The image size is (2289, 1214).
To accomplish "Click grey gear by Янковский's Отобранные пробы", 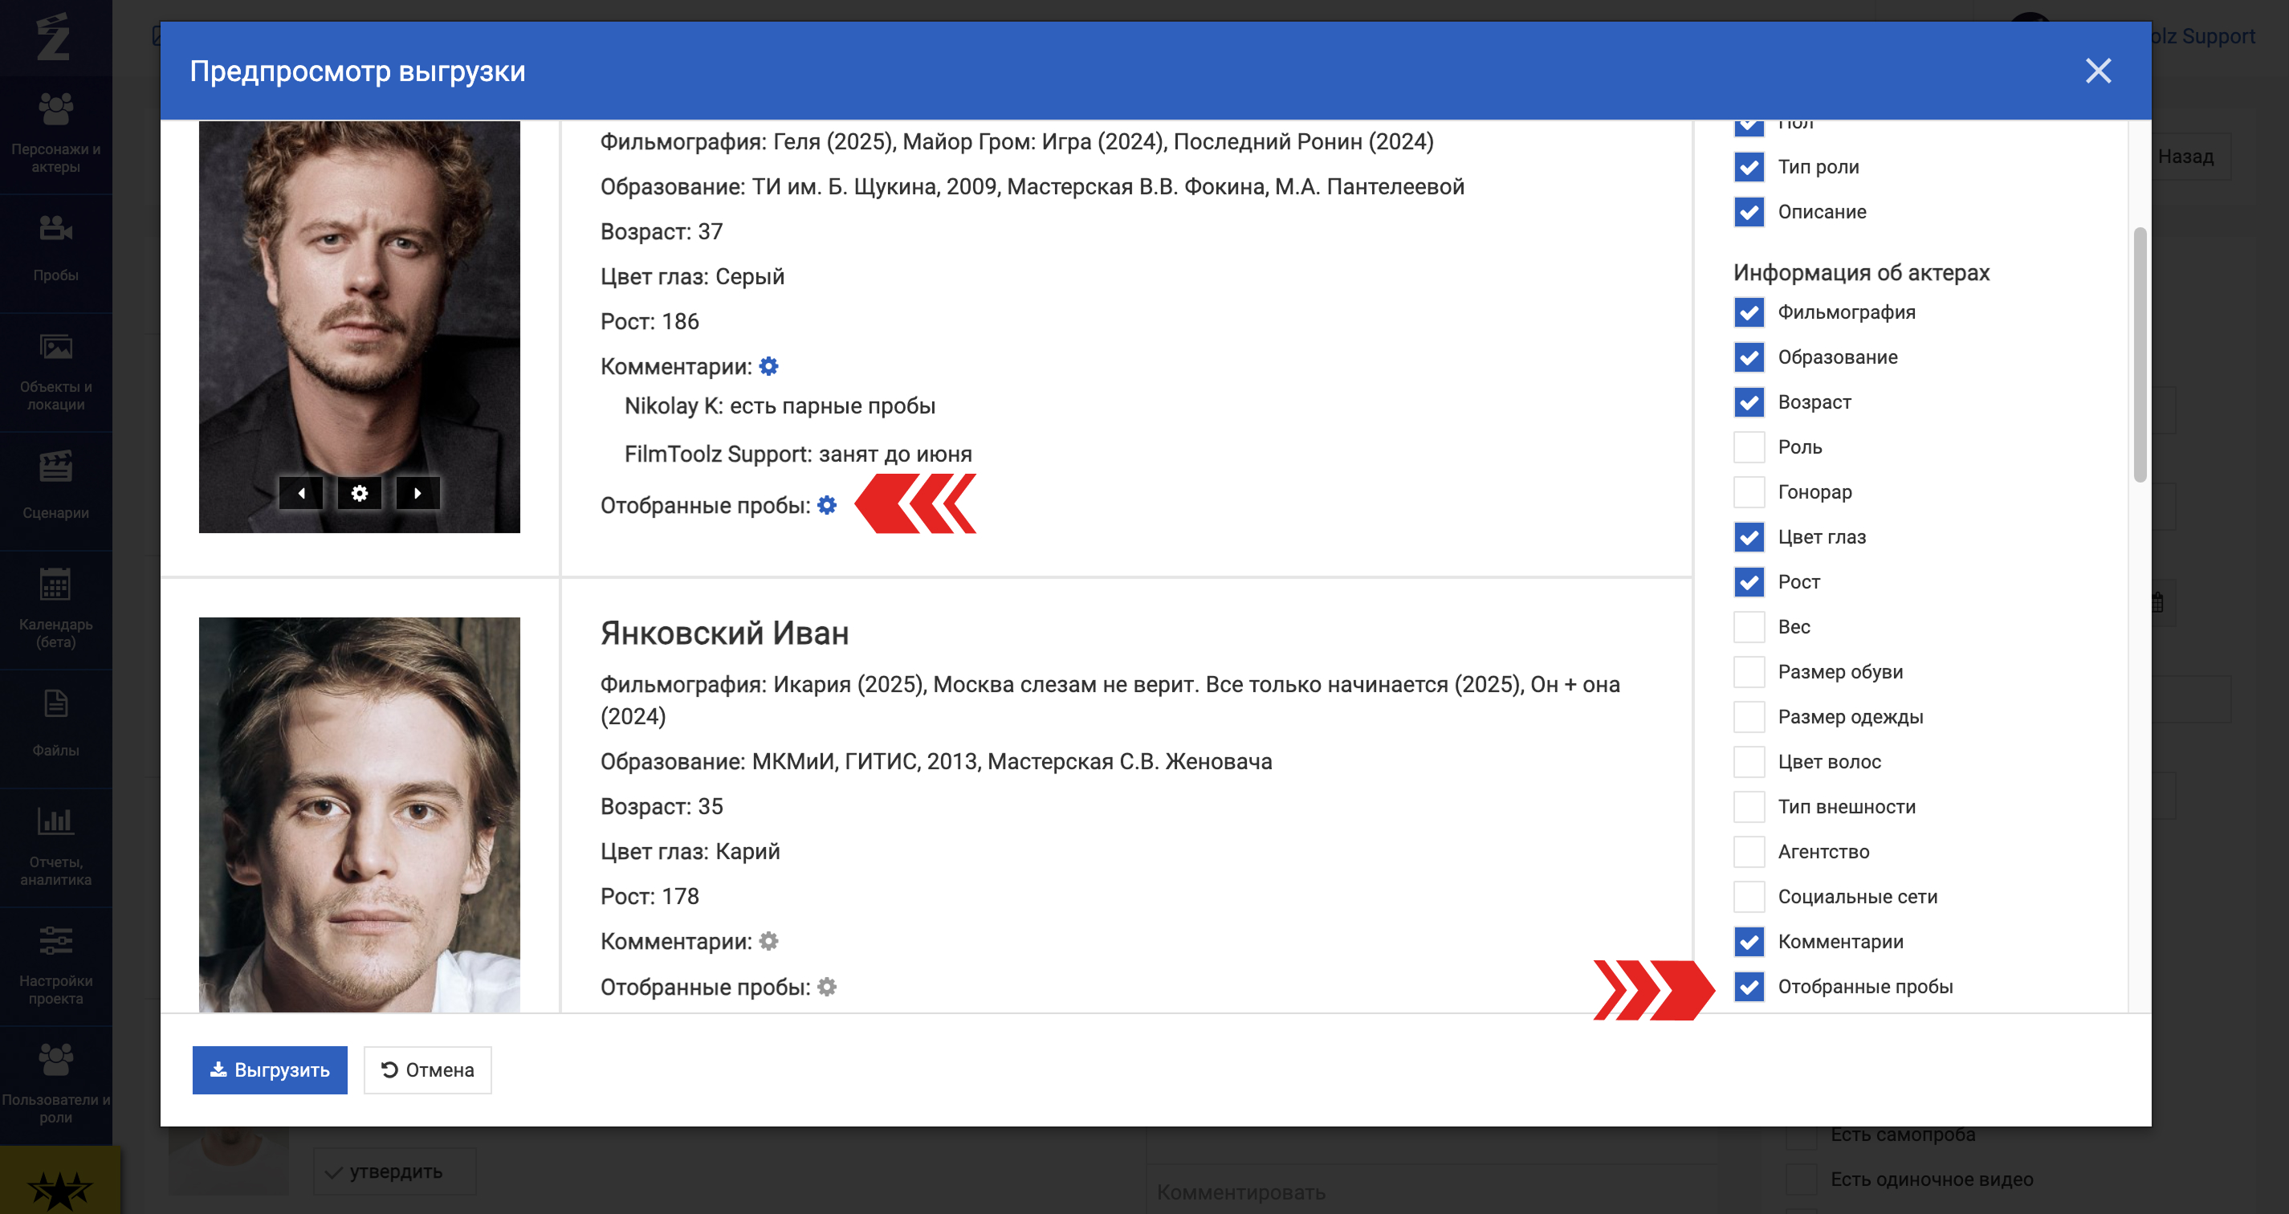I will tap(826, 987).
